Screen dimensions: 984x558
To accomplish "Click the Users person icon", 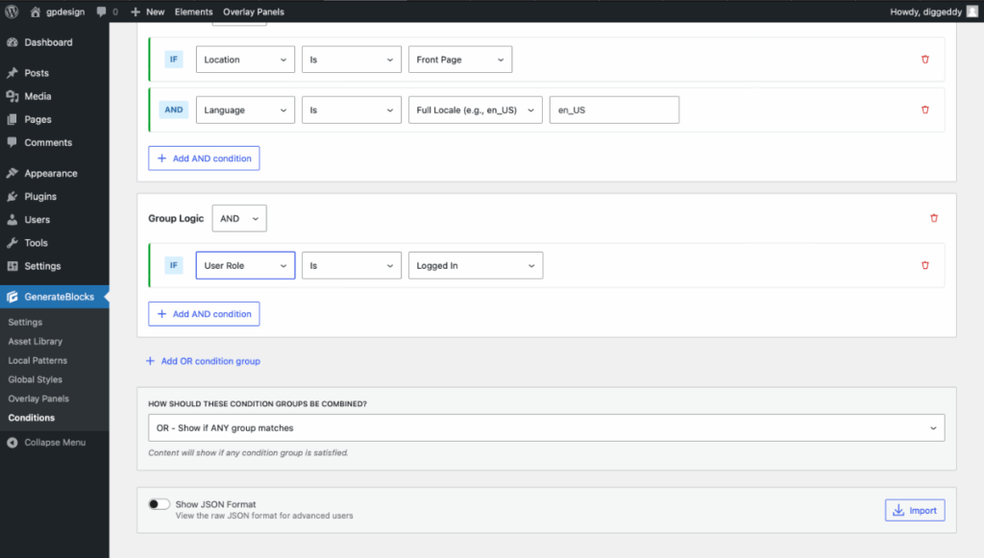I will (x=12, y=219).
